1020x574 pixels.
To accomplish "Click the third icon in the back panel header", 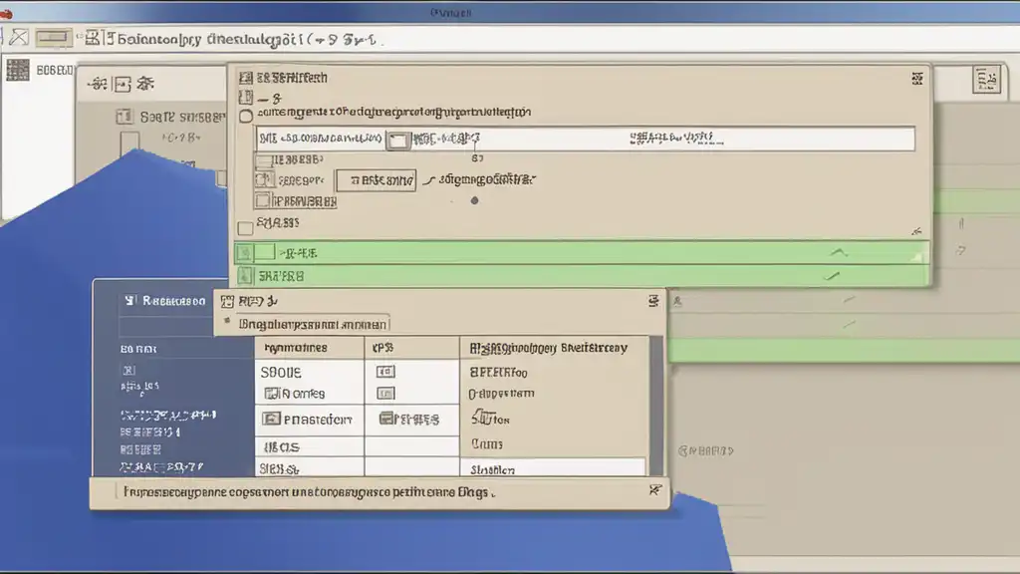I will pyautogui.click(x=145, y=84).
